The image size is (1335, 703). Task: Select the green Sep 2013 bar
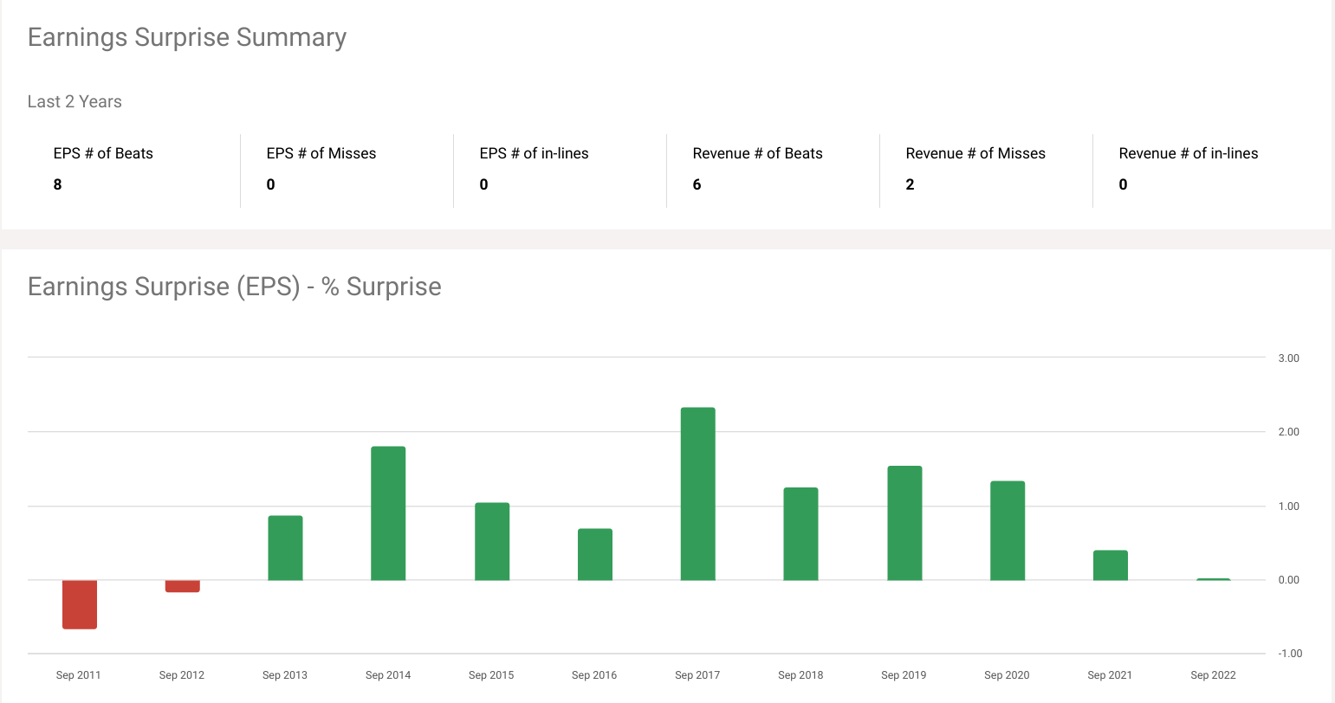click(x=285, y=548)
